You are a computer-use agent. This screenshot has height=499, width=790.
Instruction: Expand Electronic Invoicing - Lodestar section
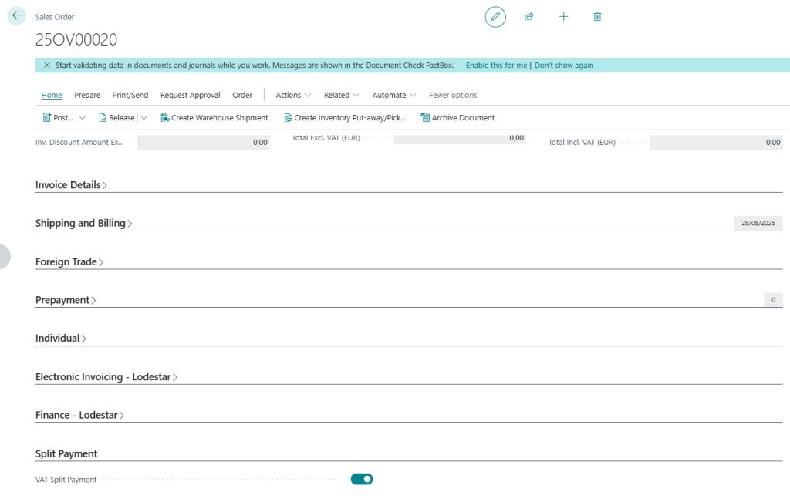point(106,377)
